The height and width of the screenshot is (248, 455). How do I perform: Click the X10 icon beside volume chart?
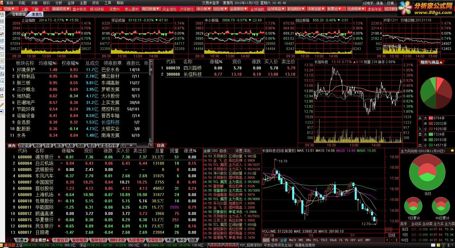388,230
